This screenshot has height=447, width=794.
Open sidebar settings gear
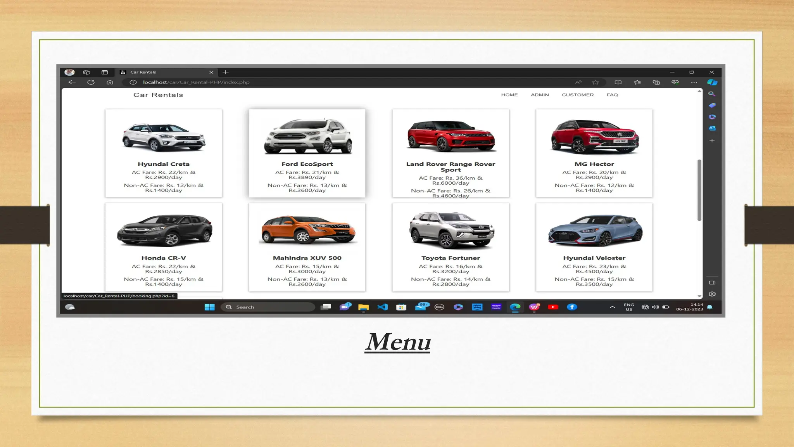pos(712,294)
